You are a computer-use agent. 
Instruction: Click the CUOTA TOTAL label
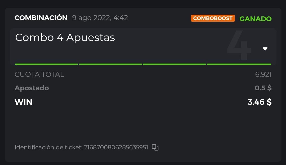pos(39,74)
